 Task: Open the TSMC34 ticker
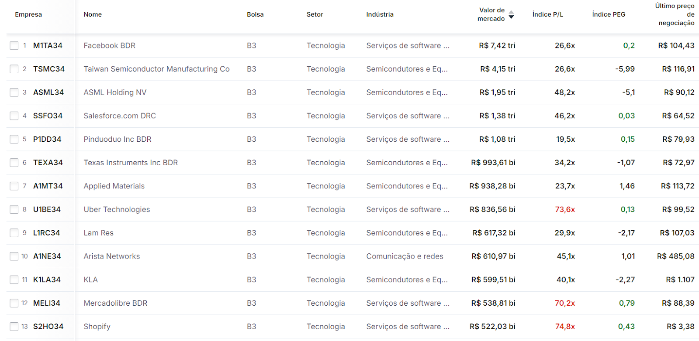point(49,69)
